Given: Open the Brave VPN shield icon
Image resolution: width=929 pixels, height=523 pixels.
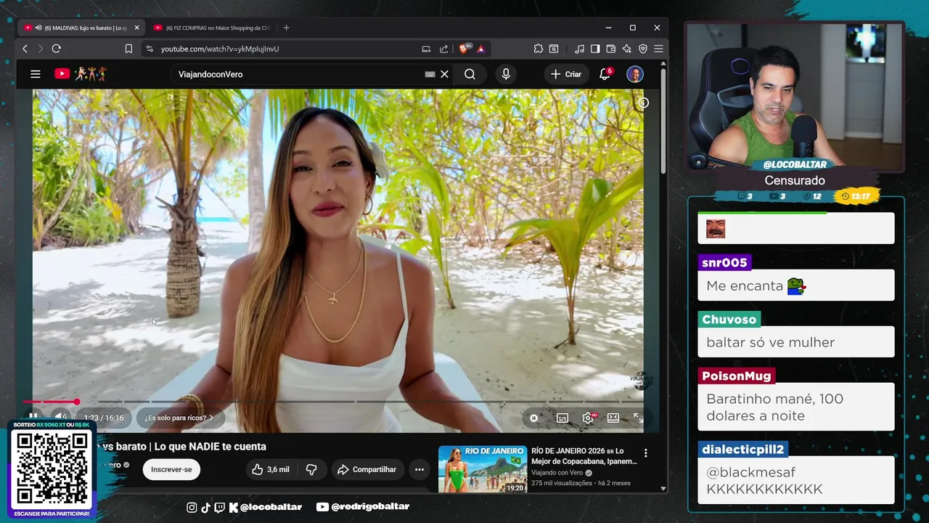Looking at the screenshot, I should point(642,49).
